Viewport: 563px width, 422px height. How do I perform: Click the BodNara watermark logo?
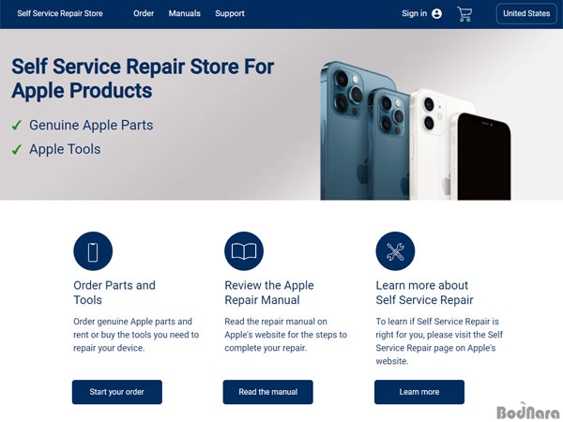(x=528, y=412)
